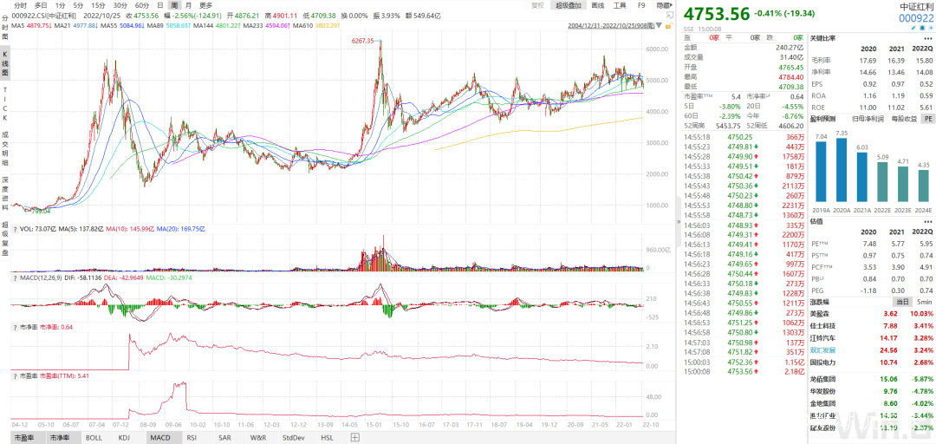This screenshot has height=444, width=936.
Task: Switch to the 多日 period tab
Action: click(x=41, y=5)
